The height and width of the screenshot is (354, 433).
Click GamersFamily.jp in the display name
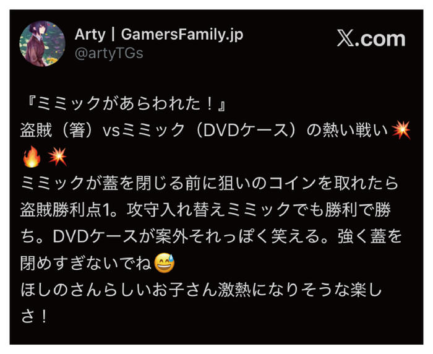[182, 35]
